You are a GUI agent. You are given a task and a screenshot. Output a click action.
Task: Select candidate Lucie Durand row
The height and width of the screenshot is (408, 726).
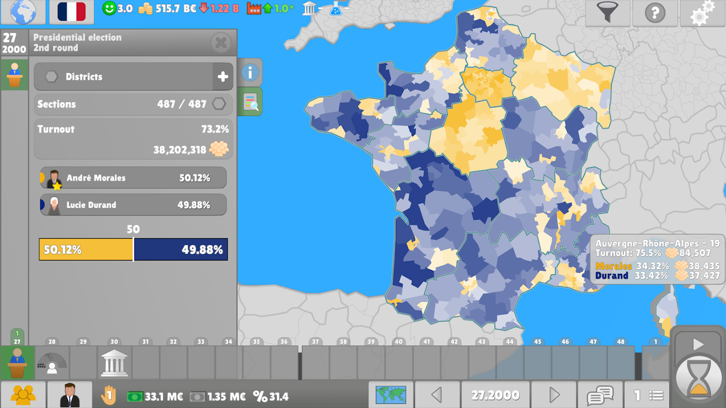[x=133, y=205]
